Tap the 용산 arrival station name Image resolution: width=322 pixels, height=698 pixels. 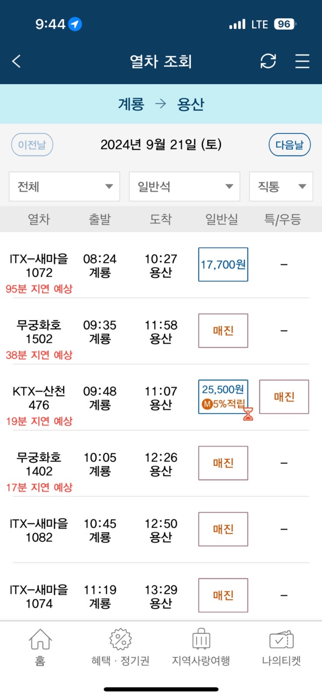(190, 104)
